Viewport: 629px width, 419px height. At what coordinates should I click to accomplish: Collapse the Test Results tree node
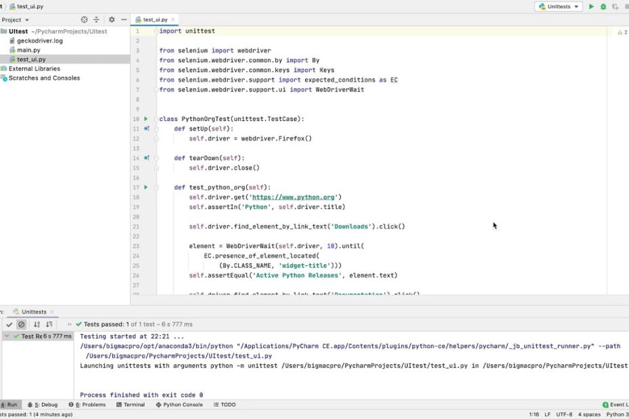(x=7, y=336)
